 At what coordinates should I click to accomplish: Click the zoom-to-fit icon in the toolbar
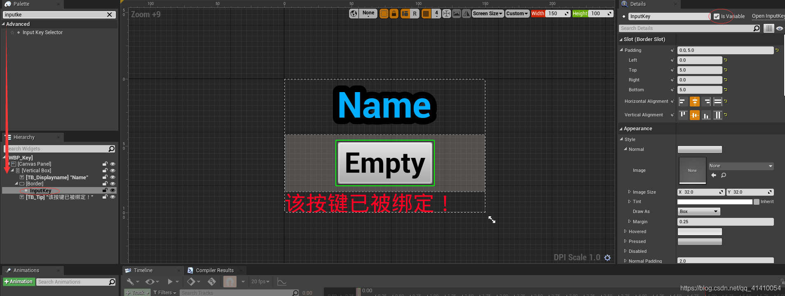click(x=447, y=14)
